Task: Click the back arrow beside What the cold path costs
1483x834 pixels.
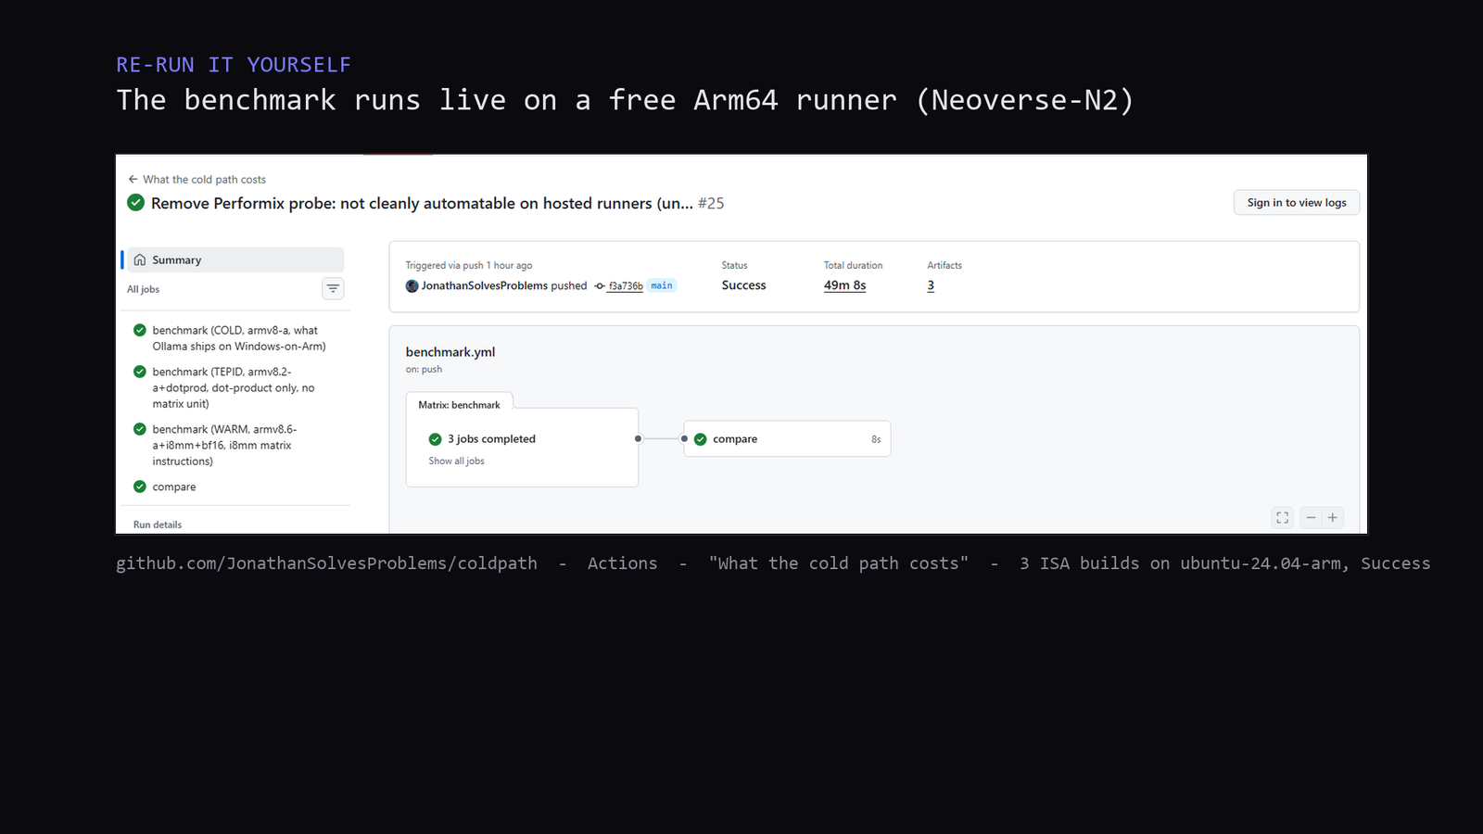Action: [133, 179]
